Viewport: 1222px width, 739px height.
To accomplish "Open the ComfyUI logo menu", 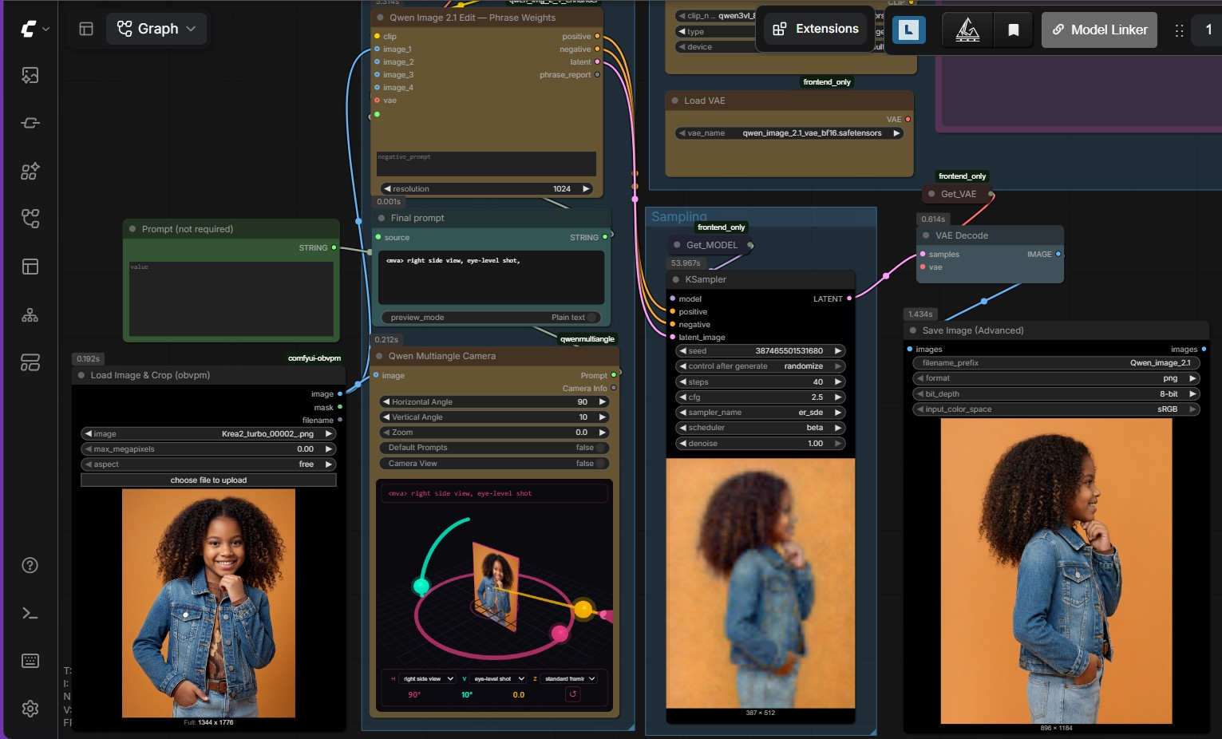I will coord(34,29).
